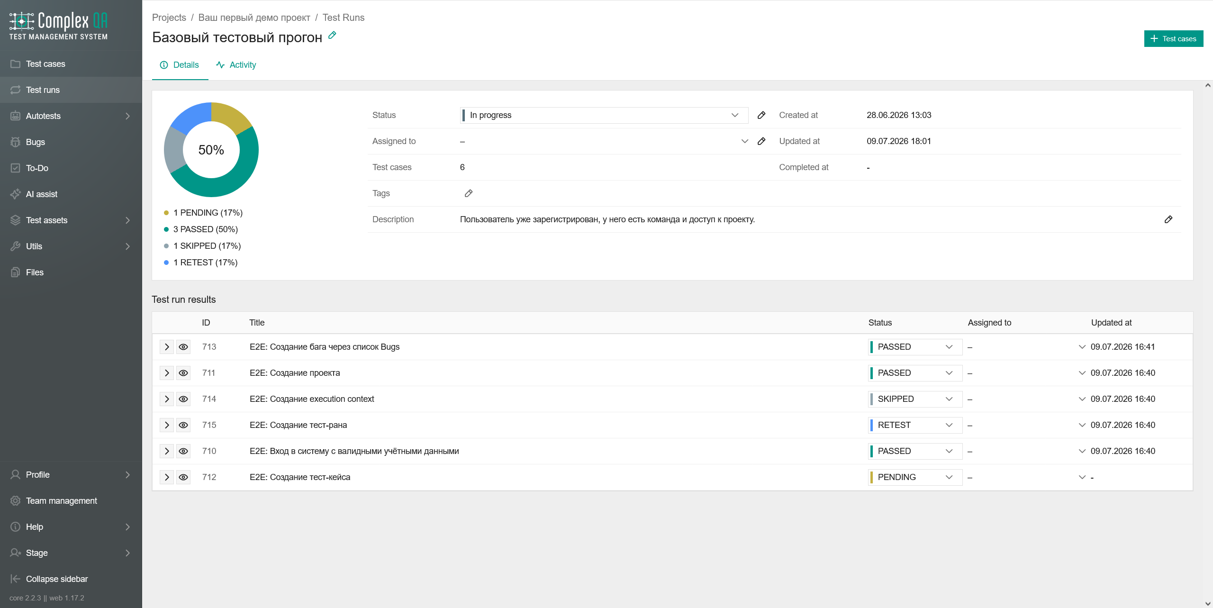Toggle eye preview for test 713

click(183, 347)
